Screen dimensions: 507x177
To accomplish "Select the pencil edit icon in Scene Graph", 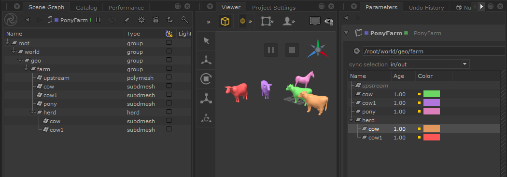I will point(127,20).
